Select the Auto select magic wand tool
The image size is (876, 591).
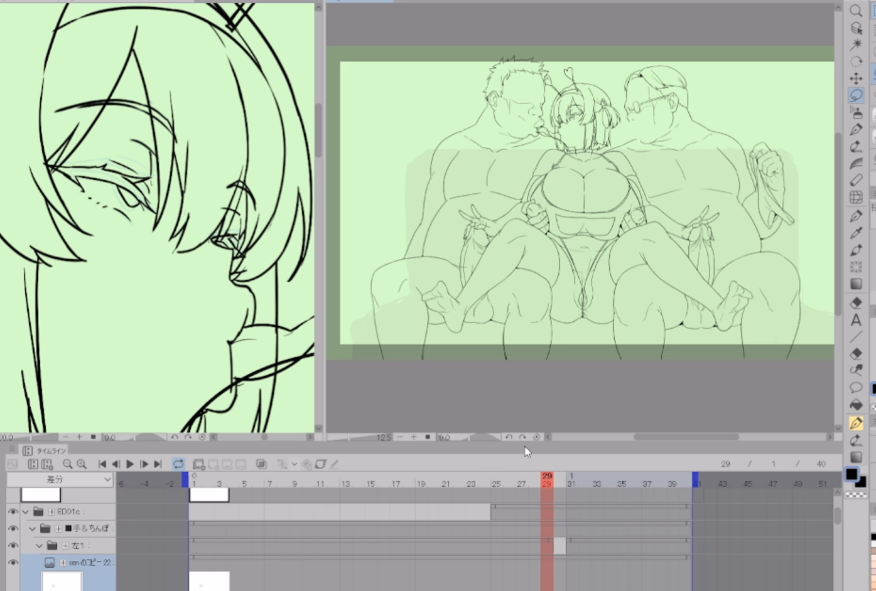[x=855, y=45]
